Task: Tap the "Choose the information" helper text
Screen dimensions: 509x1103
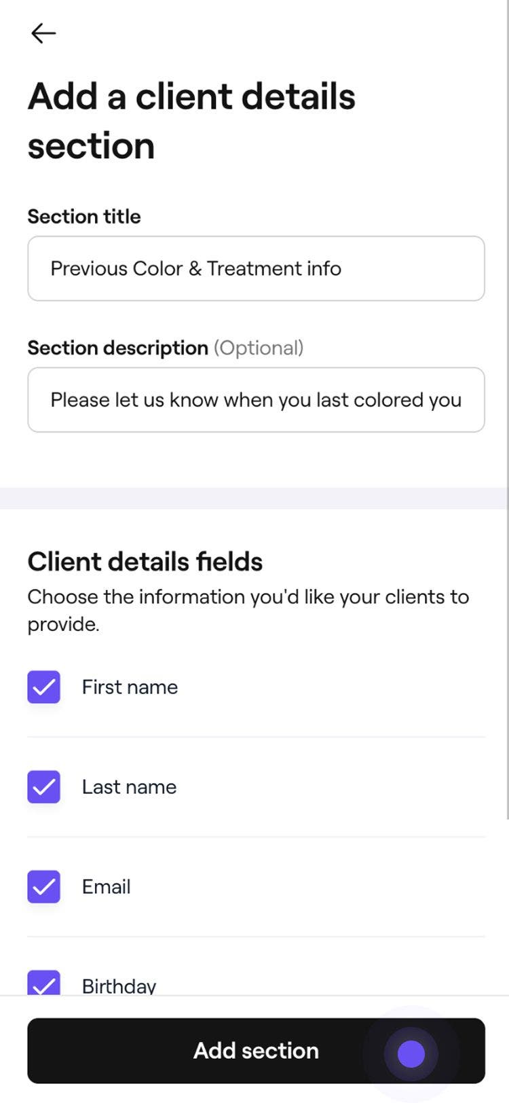Action: 248,610
